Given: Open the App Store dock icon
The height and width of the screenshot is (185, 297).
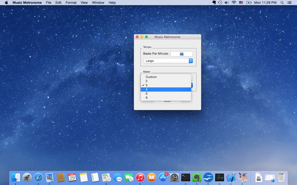Looking at the screenshot, I should pos(163,178).
